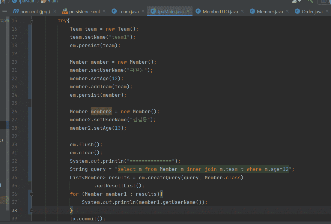Close the Order.java tab

click(327, 11)
